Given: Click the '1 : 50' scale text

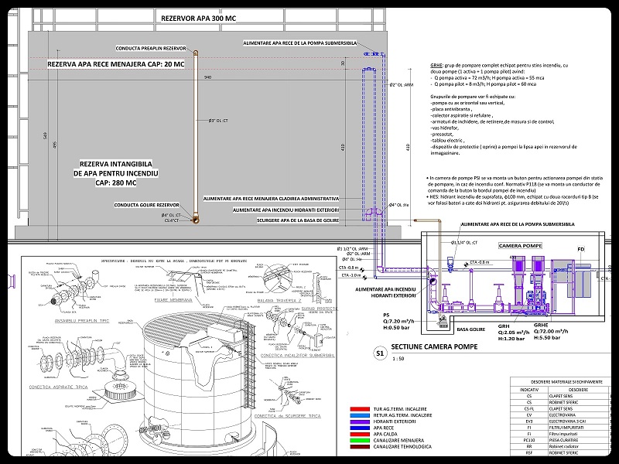Looking at the screenshot, I should click(x=398, y=359).
